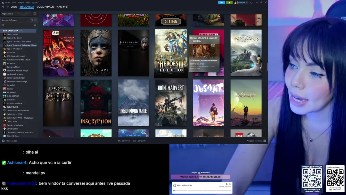Click the Banners of Ruin icon
Viewport: 346px width, 195px height.
5,67
